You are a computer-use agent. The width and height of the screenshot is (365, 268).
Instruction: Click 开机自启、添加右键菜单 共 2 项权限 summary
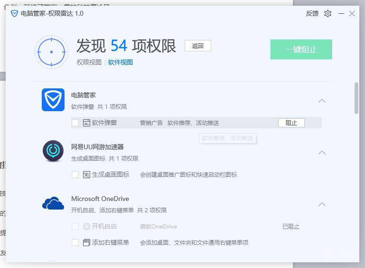119,210
